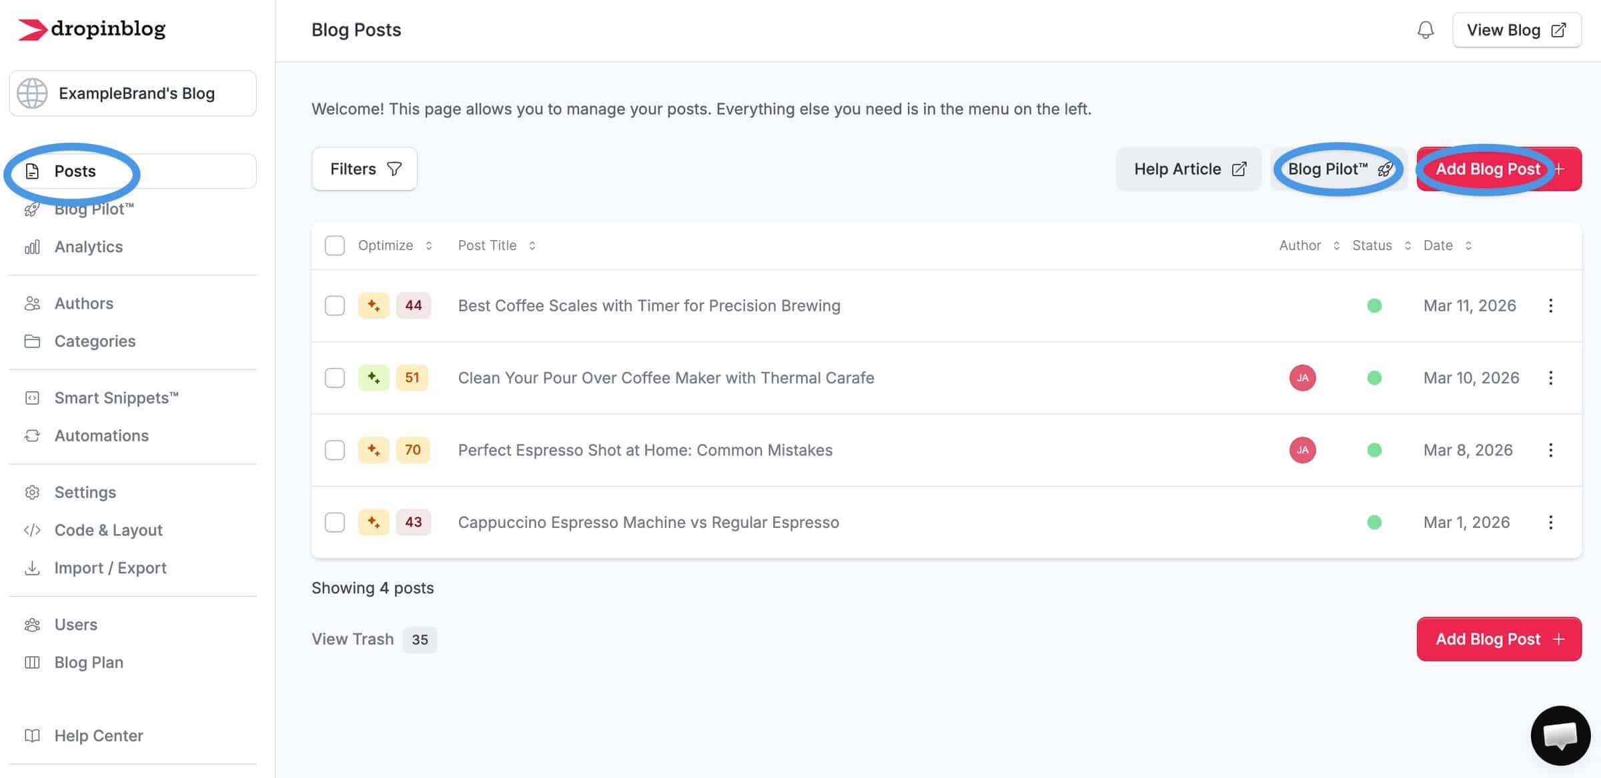This screenshot has height=778, width=1601.
Task: Open the Help Article link button
Action: pos(1189,169)
